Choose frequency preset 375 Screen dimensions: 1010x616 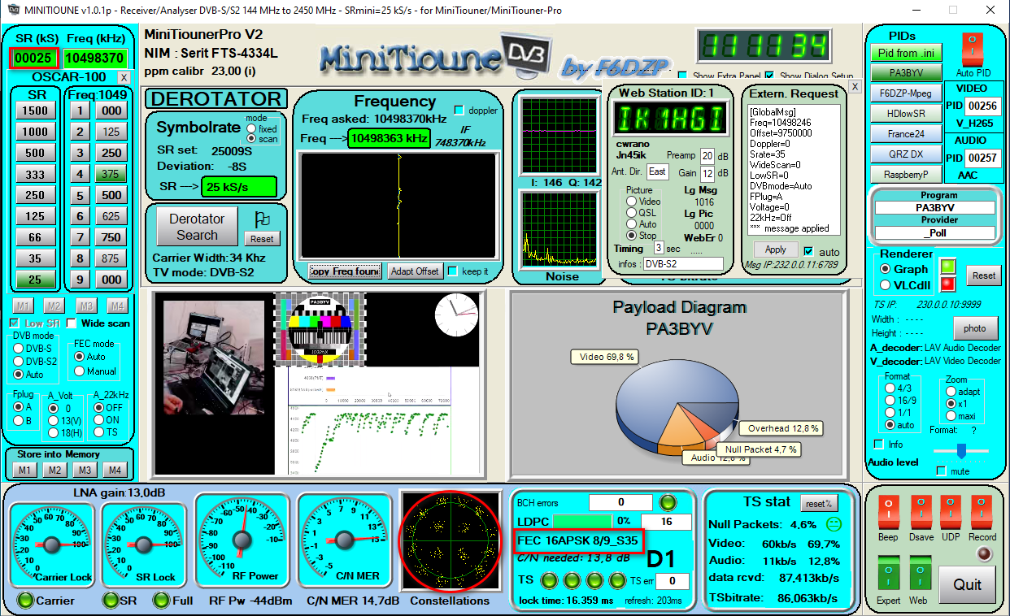point(111,174)
